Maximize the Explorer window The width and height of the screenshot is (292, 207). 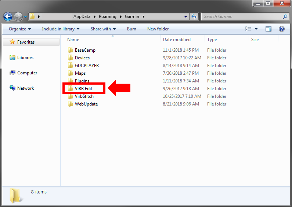(x=268, y=3)
